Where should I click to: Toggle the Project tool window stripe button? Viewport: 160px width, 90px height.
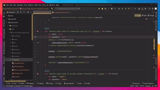click(x=4, y=14)
